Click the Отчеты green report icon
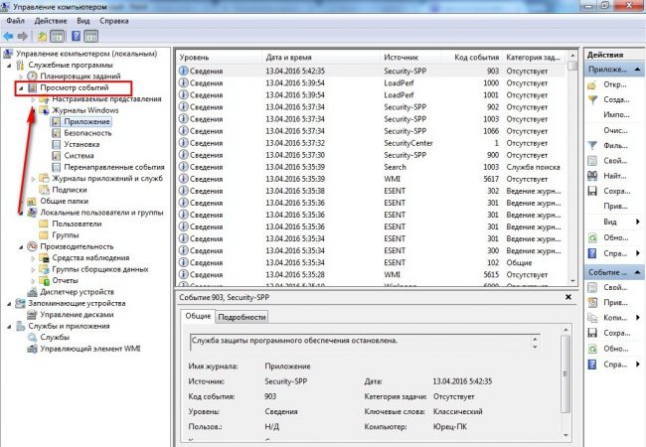Image resolution: width=646 pixels, height=447 pixels. click(x=44, y=281)
